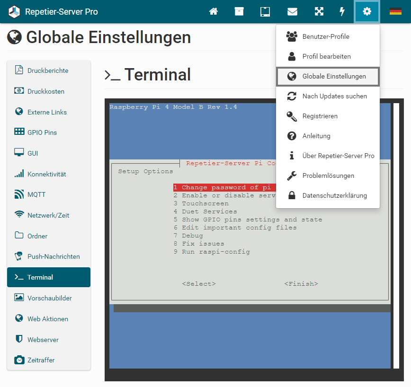Screen dimensions: 411x387
Task: Click the Repetier-Server Pro logo
Action: pyautogui.click(x=14, y=12)
